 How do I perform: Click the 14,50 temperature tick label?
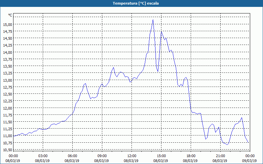7,38
